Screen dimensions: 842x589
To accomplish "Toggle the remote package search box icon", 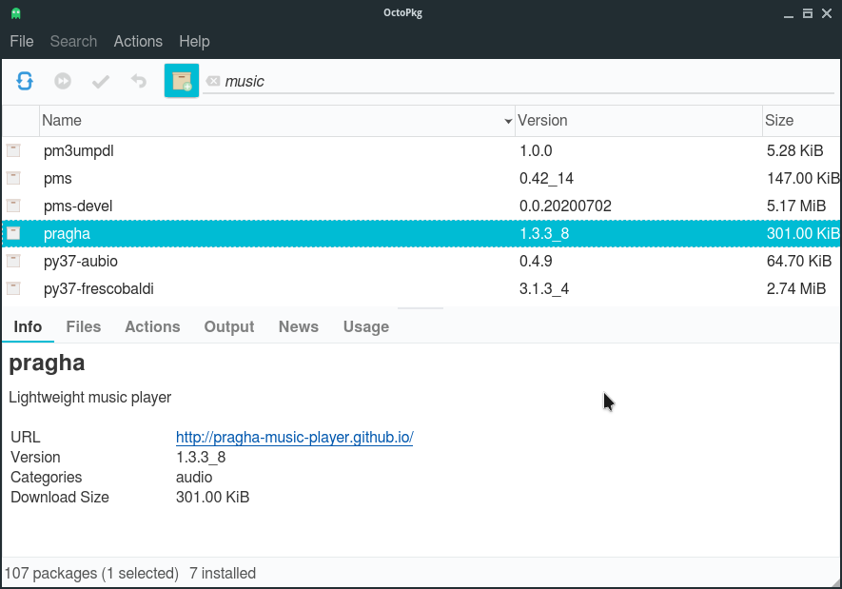I will coord(182,81).
